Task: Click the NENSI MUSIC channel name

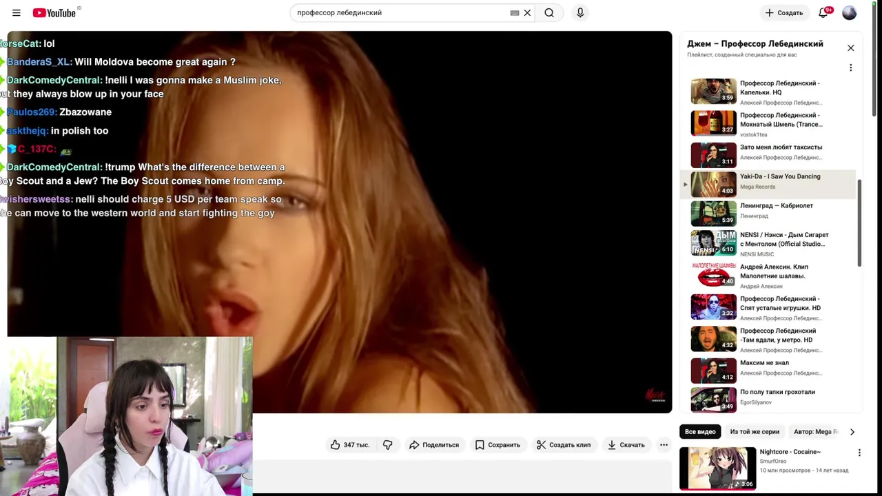Action: (757, 254)
